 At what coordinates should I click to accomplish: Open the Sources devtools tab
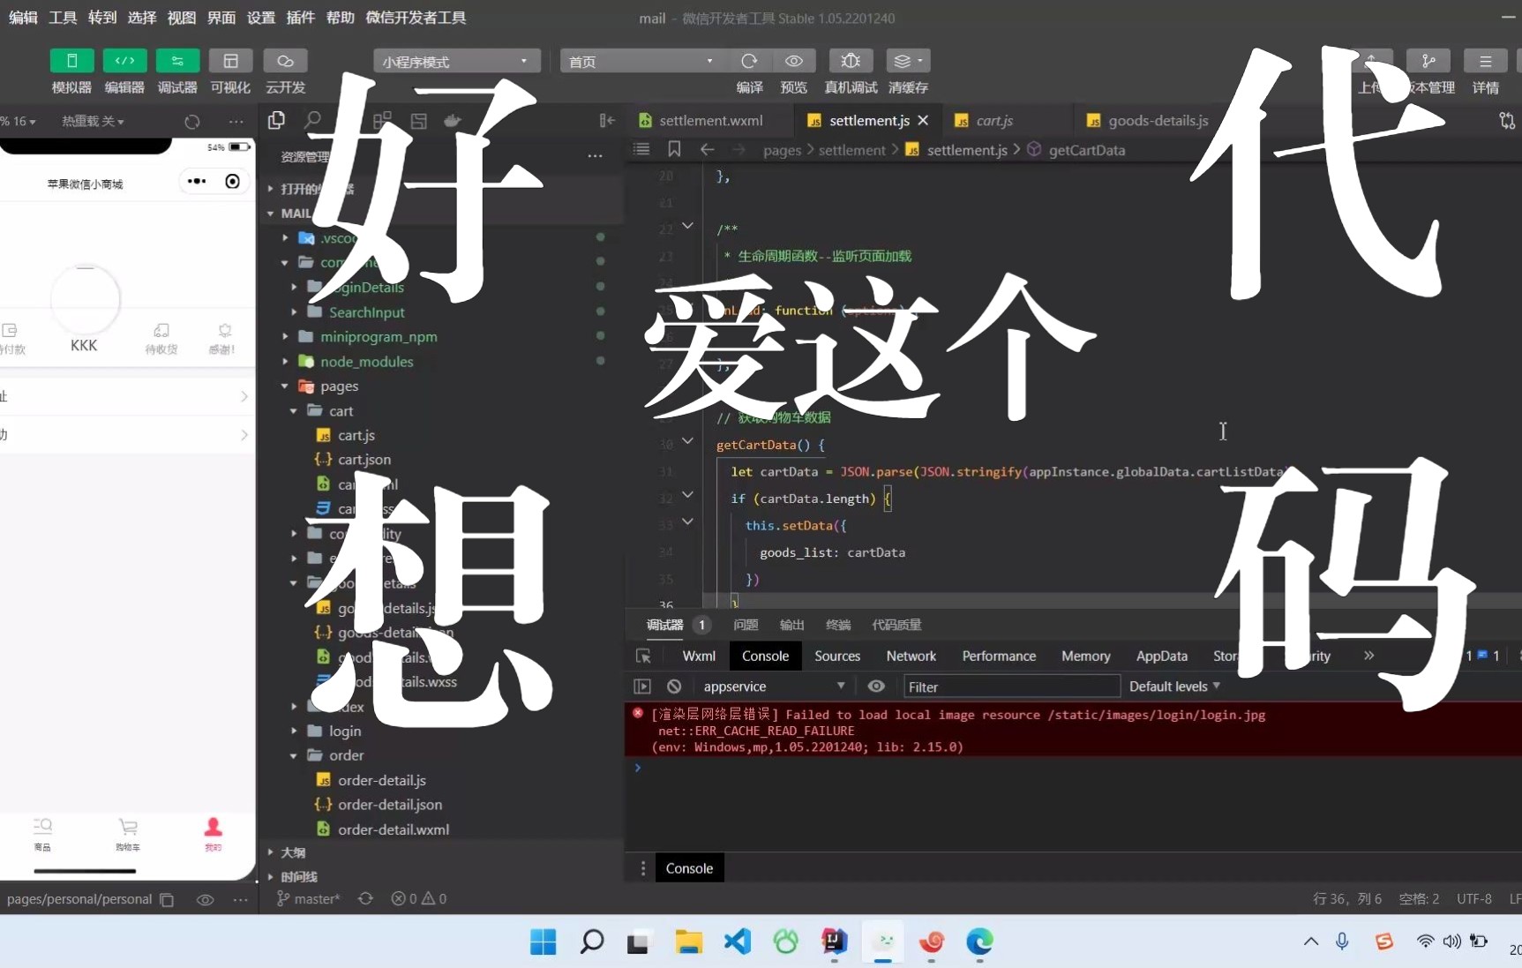(837, 656)
